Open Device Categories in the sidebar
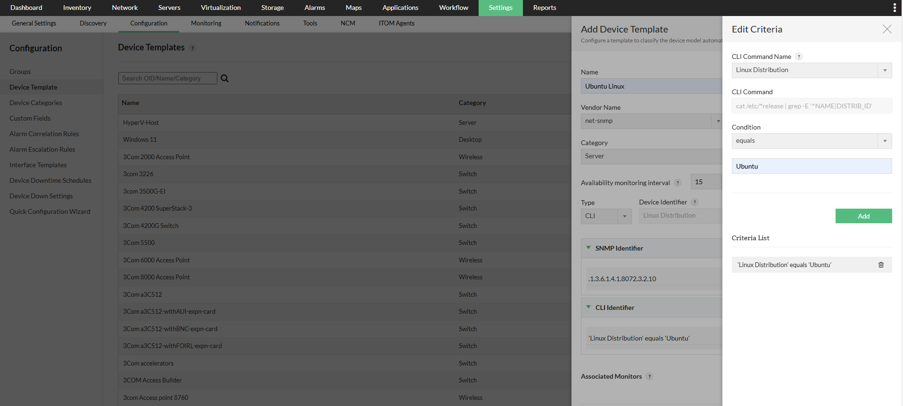This screenshot has width=903, height=406. [x=36, y=103]
